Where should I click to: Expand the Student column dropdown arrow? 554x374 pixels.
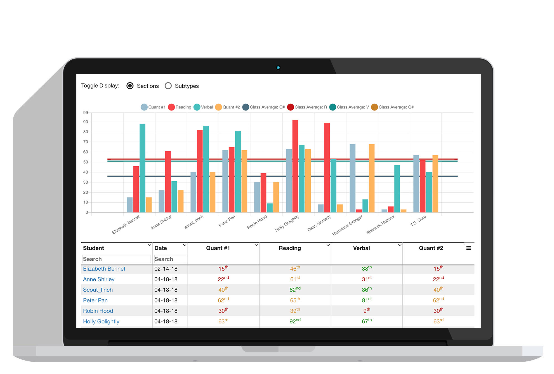[149, 245]
